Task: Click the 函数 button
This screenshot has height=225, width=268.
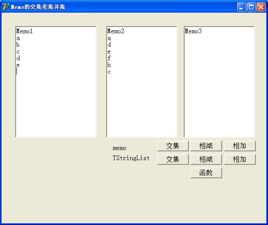Action: coord(206,173)
